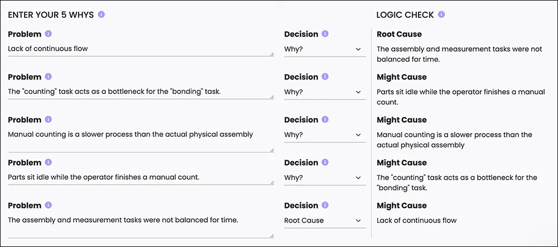Open the Why? dropdown for Lack of continuous flow
This screenshot has height=247, width=558.
[325, 50]
